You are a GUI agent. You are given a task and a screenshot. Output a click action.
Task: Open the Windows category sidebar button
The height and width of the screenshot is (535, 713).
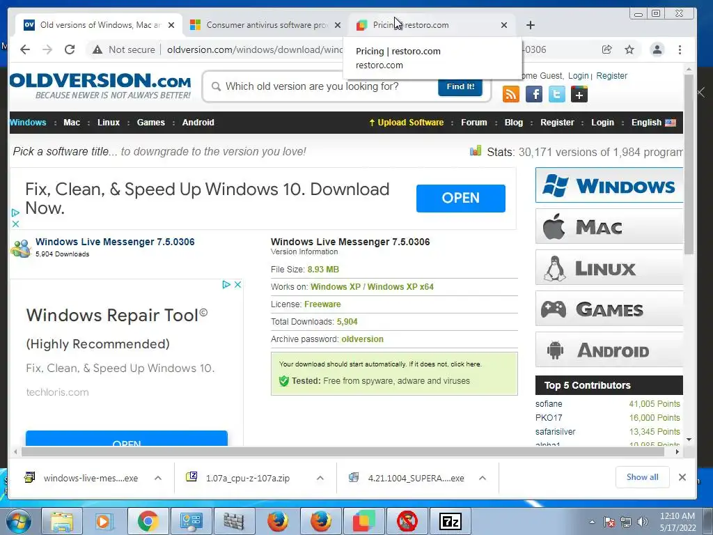click(609, 185)
